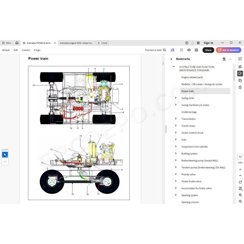Go to the Home icon
The width and height of the screenshot is (244, 244).
[17, 43]
